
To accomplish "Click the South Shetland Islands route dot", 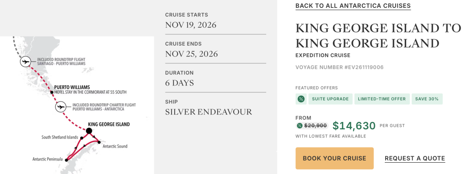I will click(81, 138).
